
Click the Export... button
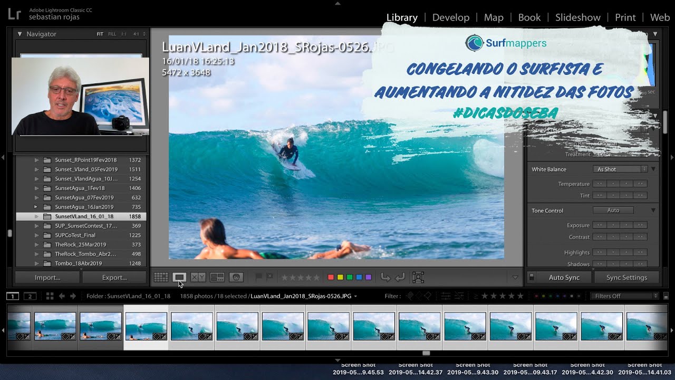pyautogui.click(x=114, y=277)
